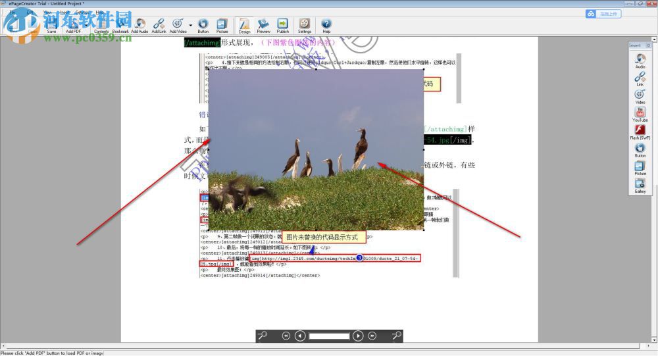Click zoom-in magnifier on navigator right
The height and width of the screenshot is (356, 658).
click(396, 336)
